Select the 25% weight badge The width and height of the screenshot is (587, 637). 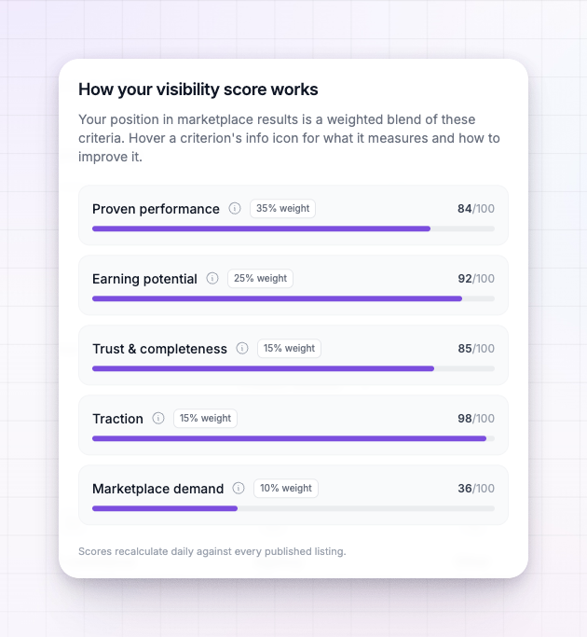click(260, 278)
